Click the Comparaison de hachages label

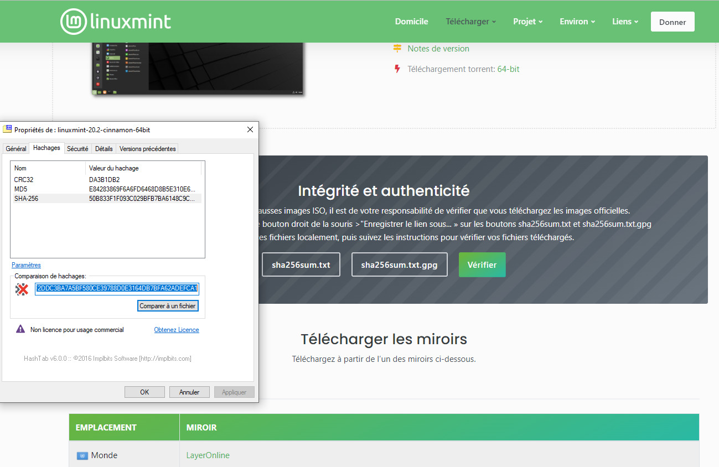pyautogui.click(x=50, y=276)
